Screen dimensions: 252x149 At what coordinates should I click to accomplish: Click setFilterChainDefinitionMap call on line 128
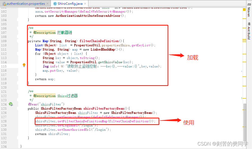(82, 121)
